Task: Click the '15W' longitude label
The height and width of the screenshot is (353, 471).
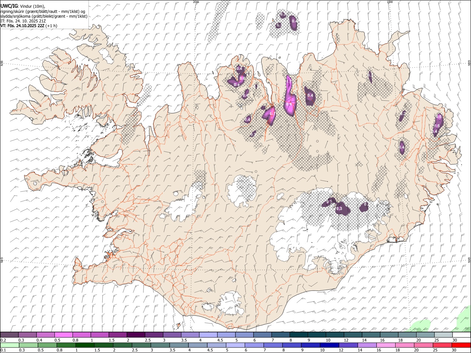Action: [390, 2]
